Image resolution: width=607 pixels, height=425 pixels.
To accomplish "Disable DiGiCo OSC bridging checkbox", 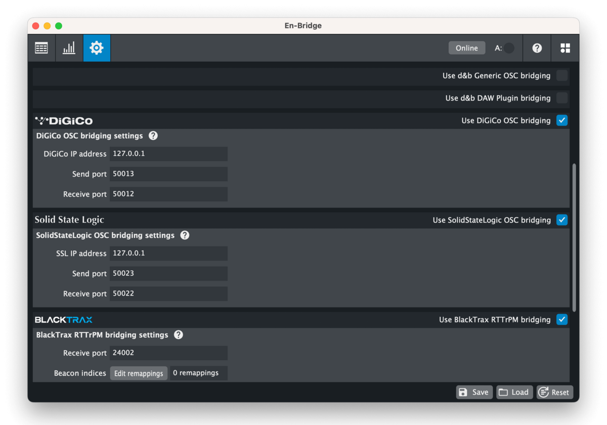I will click(x=561, y=120).
